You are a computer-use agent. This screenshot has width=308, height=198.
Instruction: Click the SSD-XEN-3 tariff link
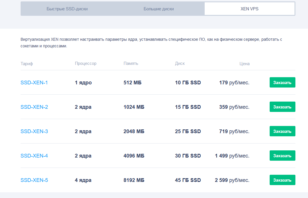(34, 131)
